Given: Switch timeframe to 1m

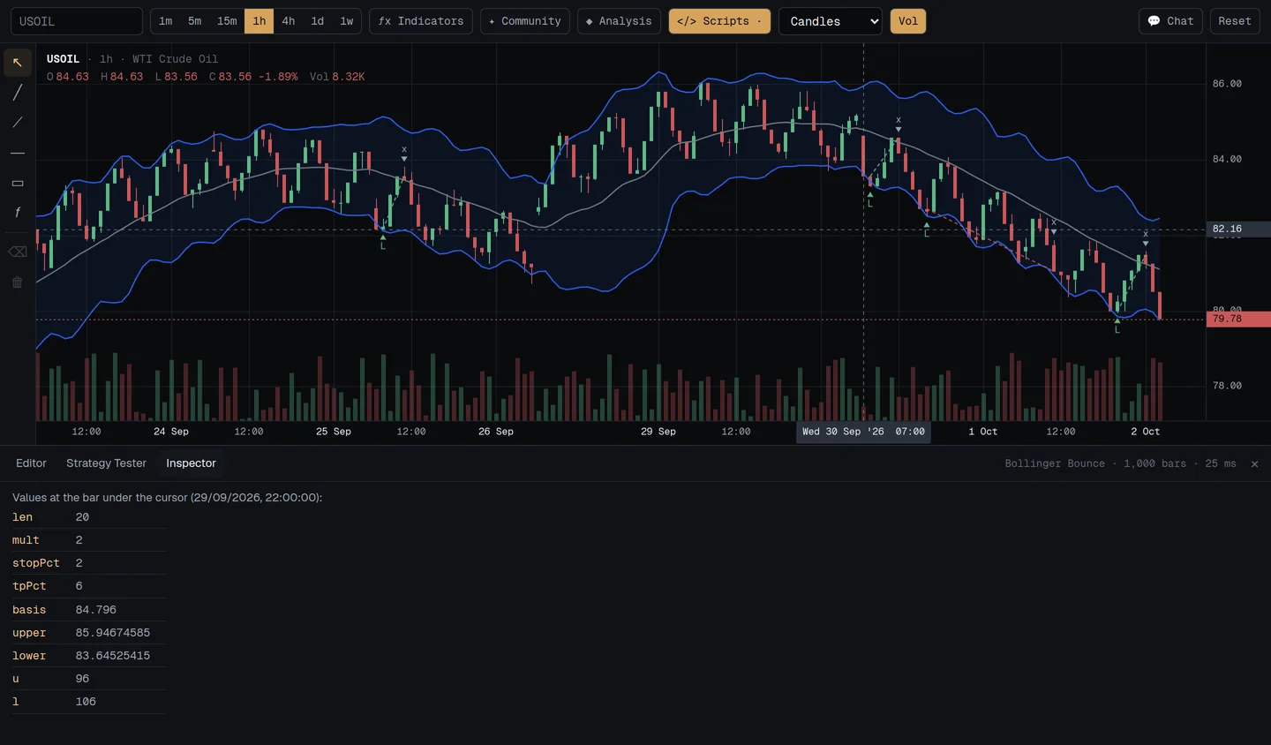Looking at the screenshot, I should point(166,21).
